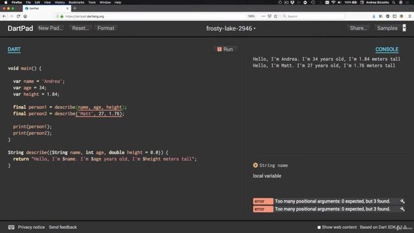Image resolution: width=414 pixels, height=233 pixels.
Task: Click the yellow icon beside 'String name'
Action: (x=256, y=166)
